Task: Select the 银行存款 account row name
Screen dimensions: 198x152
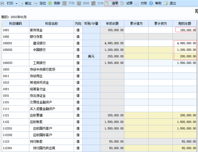Action: (51, 37)
